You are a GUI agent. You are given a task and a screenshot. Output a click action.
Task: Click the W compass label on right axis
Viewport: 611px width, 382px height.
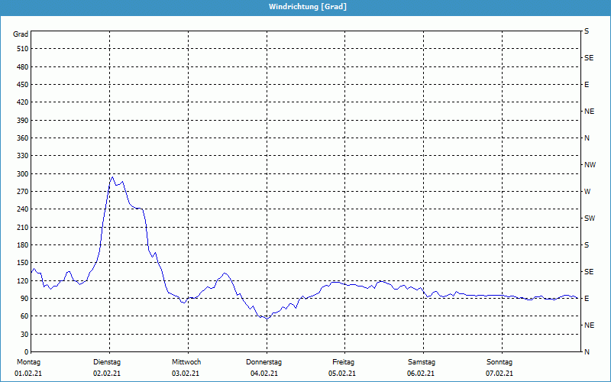[x=587, y=192]
